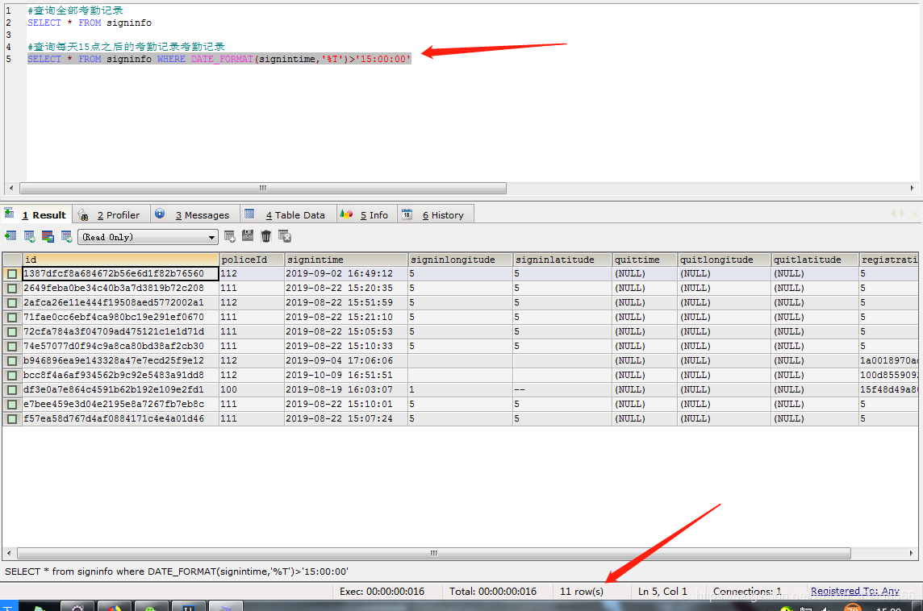Check the row for id b946896ea9e143328a47e7ecd25f9e12
The width and height of the screenshot is (923, 611).
[12, 361]
